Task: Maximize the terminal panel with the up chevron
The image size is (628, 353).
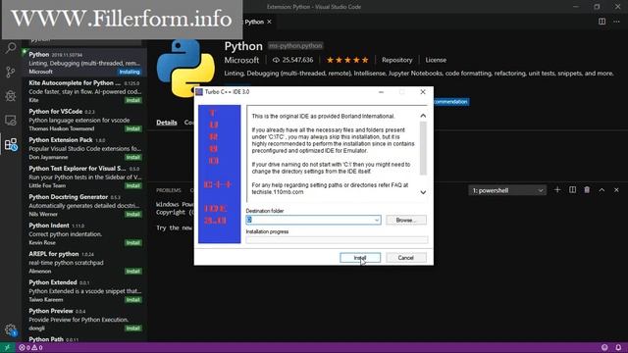Action: (602, 190)
